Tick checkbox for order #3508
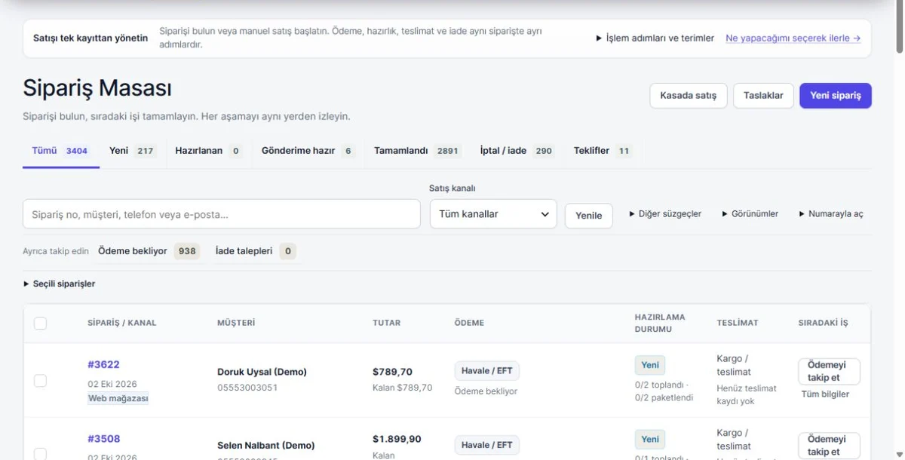The image size is (905, 460). tap(40, 454)
